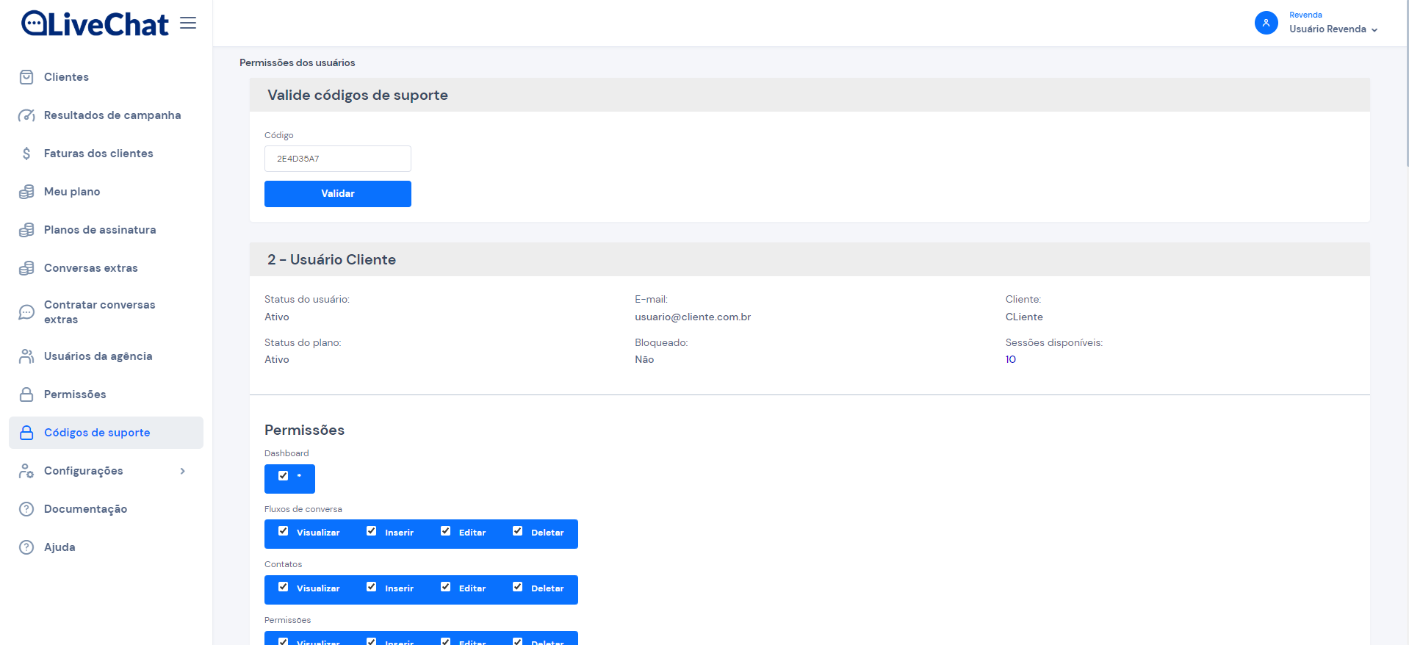Disable Deletar checkbox under Contatos

518,587
